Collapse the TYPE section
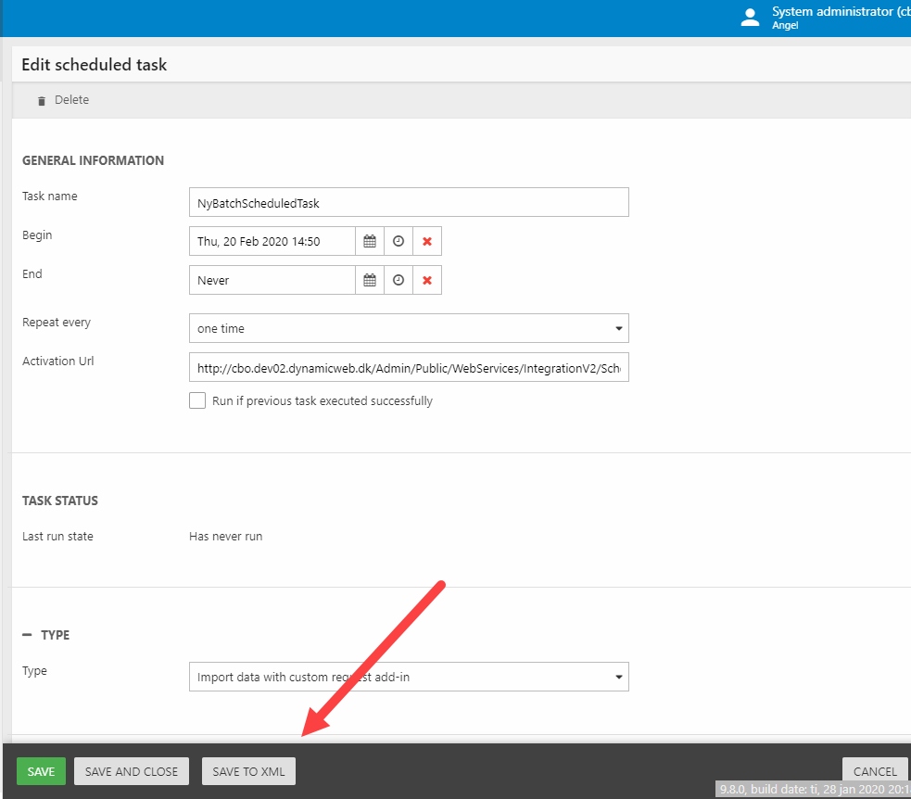This screenshot has width=911, height=799. coord(28,635)
